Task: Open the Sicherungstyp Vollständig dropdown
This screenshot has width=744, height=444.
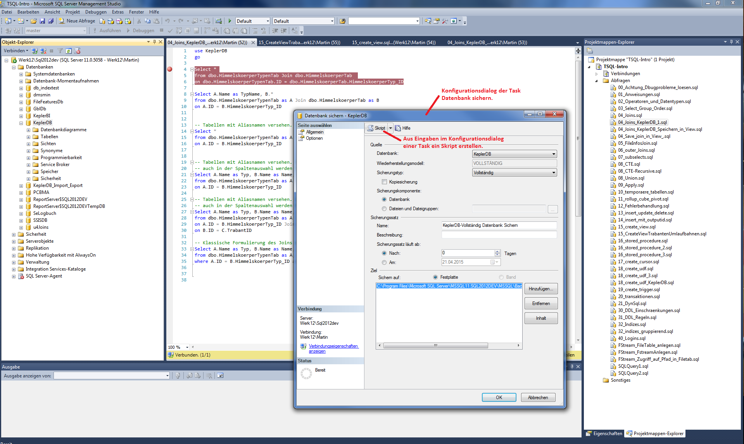Action: 514,173
